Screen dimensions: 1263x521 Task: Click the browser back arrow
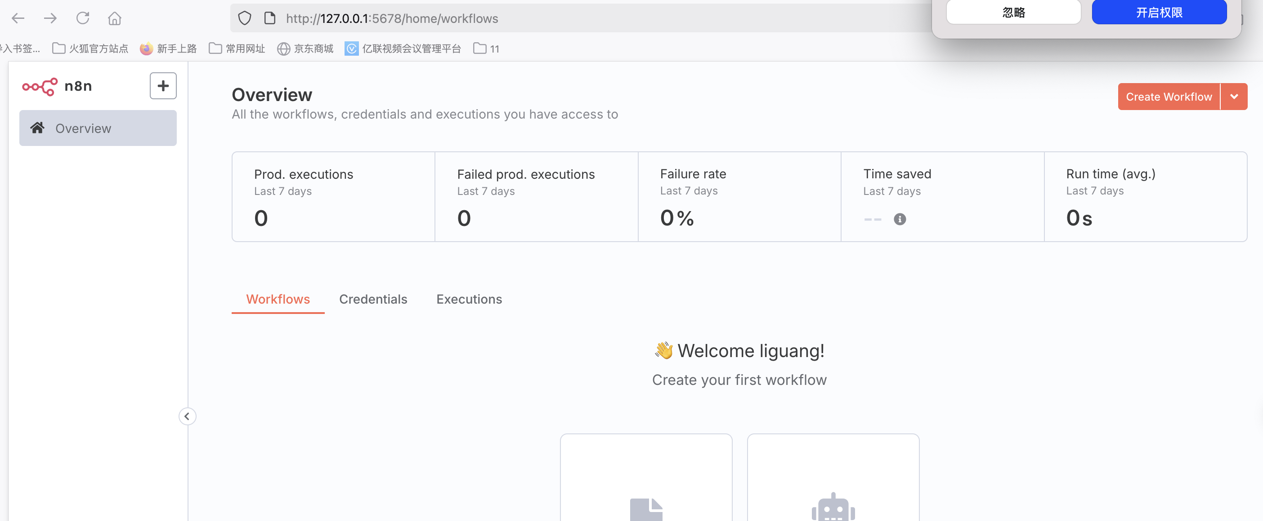[x=18, y=18]
